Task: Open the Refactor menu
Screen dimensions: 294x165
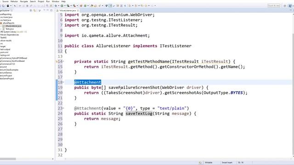Action: [14, 1]
